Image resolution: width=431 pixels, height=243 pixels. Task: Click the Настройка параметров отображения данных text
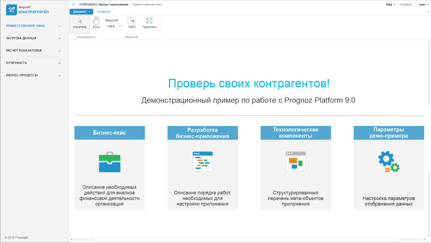389,201
